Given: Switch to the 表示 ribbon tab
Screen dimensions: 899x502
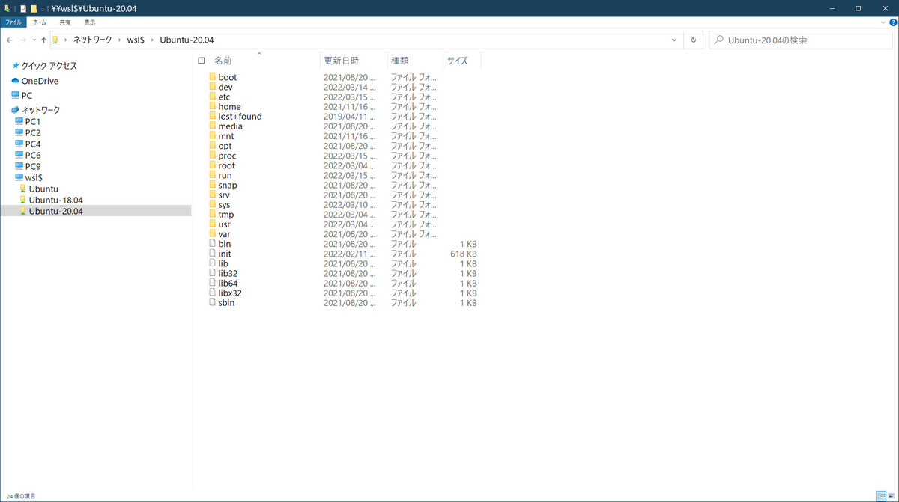Looking at the screenshot, I should tap(90, 22).
